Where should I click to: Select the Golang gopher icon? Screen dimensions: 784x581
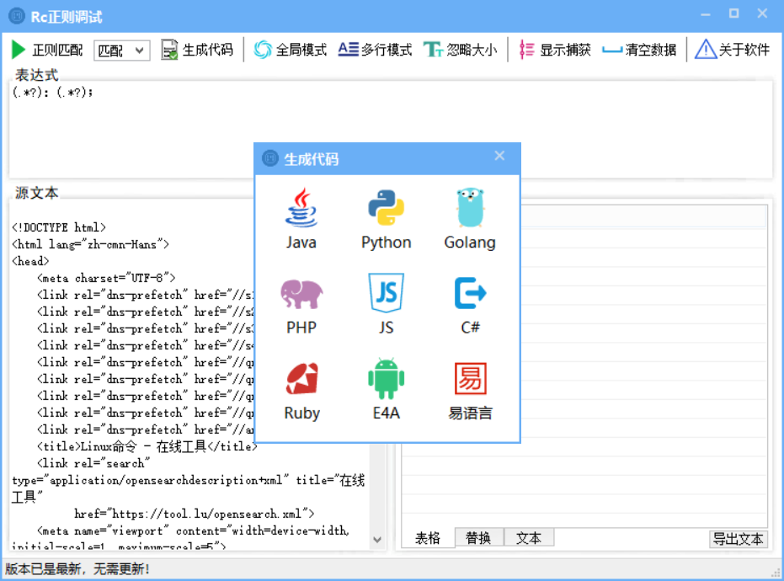pos(470,218)
